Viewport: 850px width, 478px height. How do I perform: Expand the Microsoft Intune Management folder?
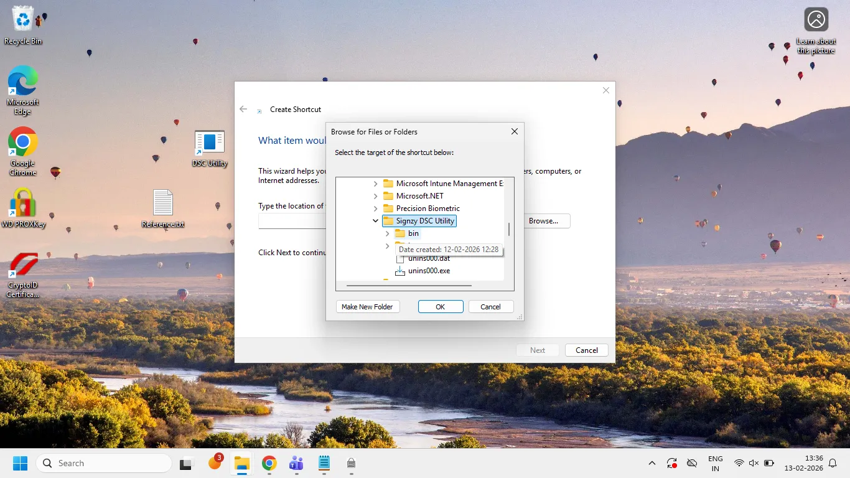pyautogui.click(x=375, y=184)
